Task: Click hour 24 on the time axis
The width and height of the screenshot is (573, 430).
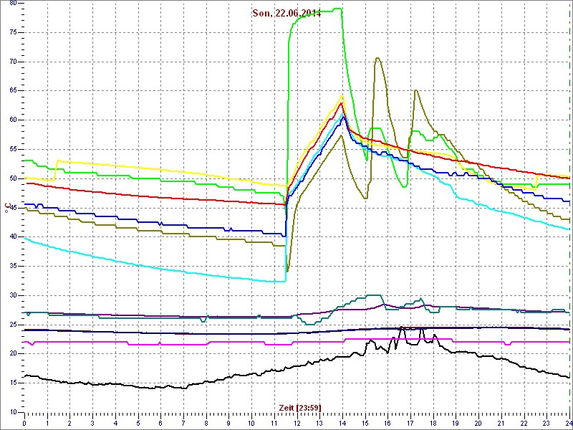Action: point(569,424)
